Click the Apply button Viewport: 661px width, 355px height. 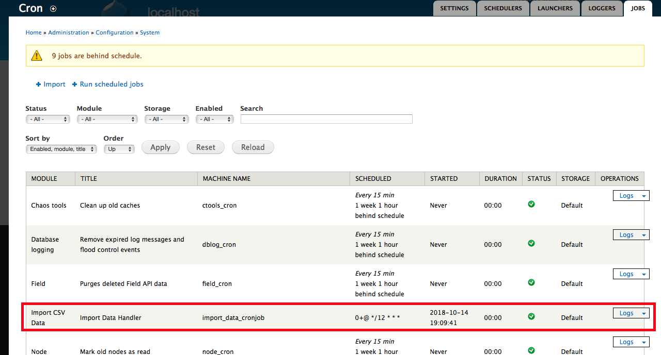pyautogui.click(x=160, y=147)
